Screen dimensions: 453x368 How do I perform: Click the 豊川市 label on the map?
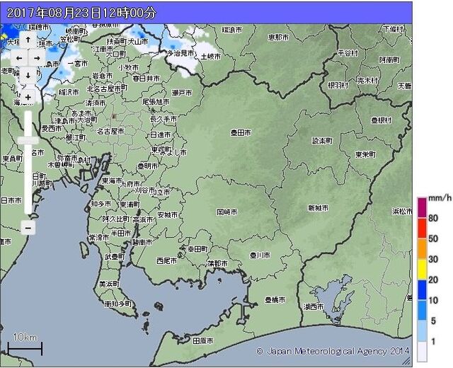click(x=260, y=255)
